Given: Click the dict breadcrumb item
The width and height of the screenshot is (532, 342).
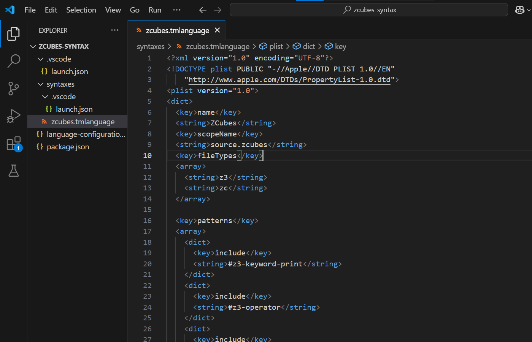Looking at the screenshot, I should point(309,46).
